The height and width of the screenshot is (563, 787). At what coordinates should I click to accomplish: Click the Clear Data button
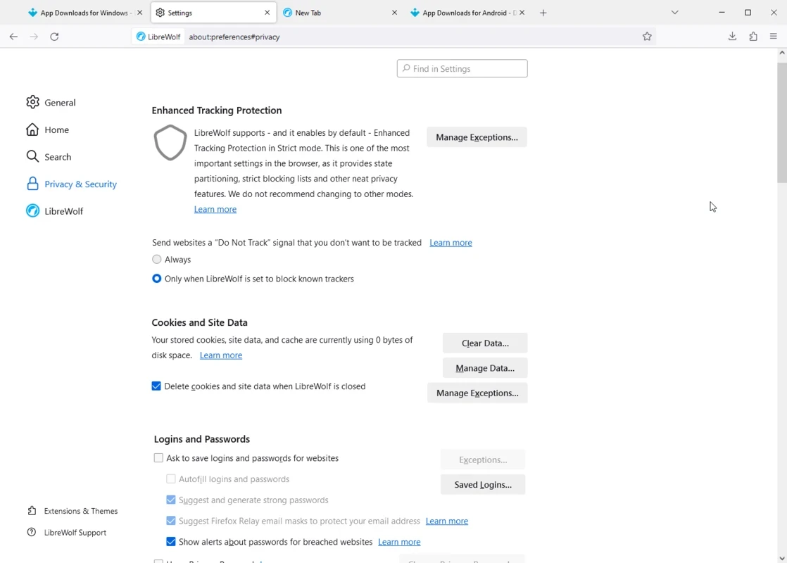pyautogui.click(x=485, y=343)
